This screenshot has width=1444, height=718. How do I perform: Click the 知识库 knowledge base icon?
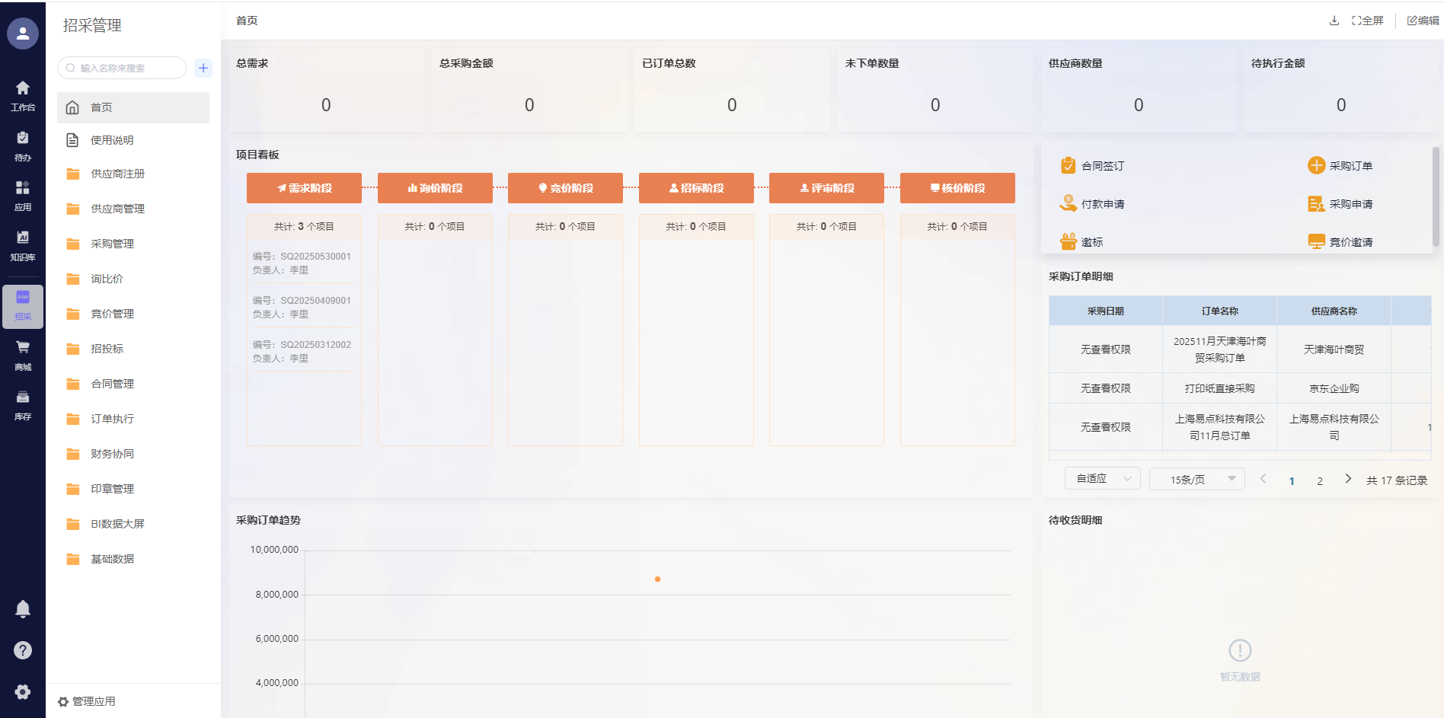(23, 244)
